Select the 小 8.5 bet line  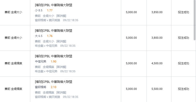coord(39,10)
